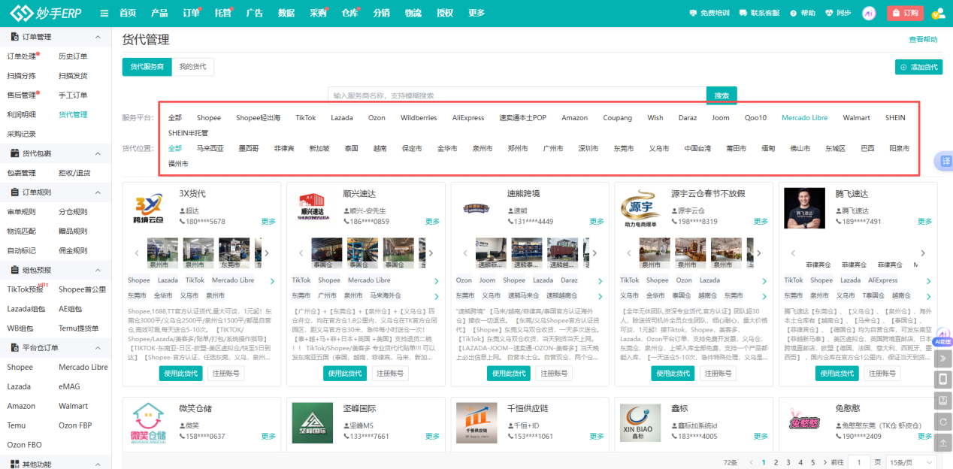Open the 产品 top menu
Image resolution: width=953 pixels, height=469 pixels.
pos(159,13)
